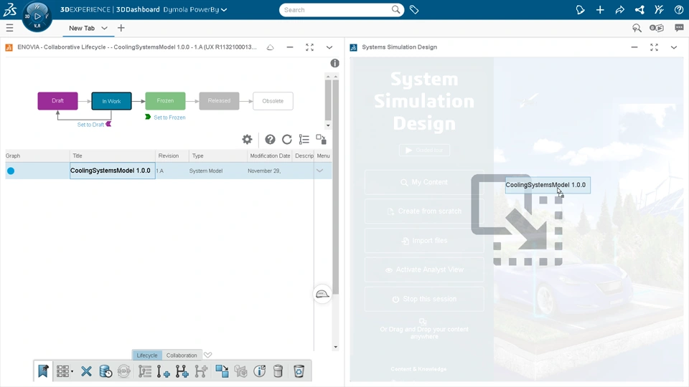Viewport: 689px width, 387px height.
Task: Open the dashboard chat bubble icon
Action: pos(679,28)
